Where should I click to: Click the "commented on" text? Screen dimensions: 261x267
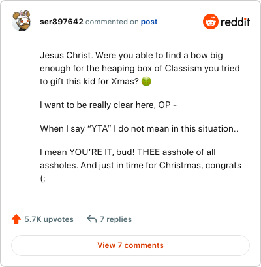click(112, 22)
